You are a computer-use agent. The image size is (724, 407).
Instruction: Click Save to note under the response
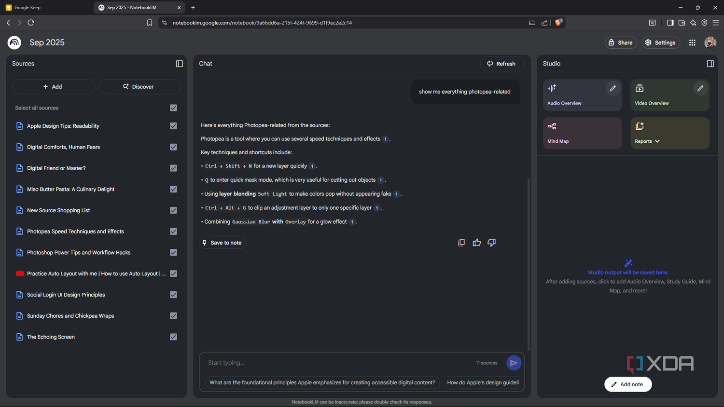[223, 243]
